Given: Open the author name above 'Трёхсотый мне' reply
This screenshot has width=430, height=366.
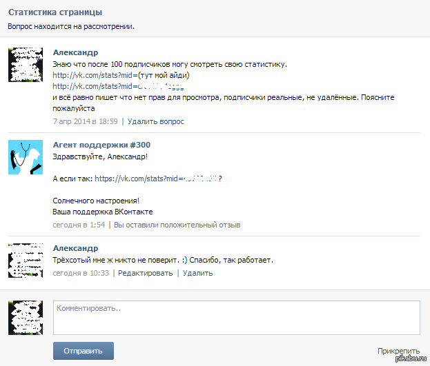Looking at the screenshot, I should pos(75,248).
